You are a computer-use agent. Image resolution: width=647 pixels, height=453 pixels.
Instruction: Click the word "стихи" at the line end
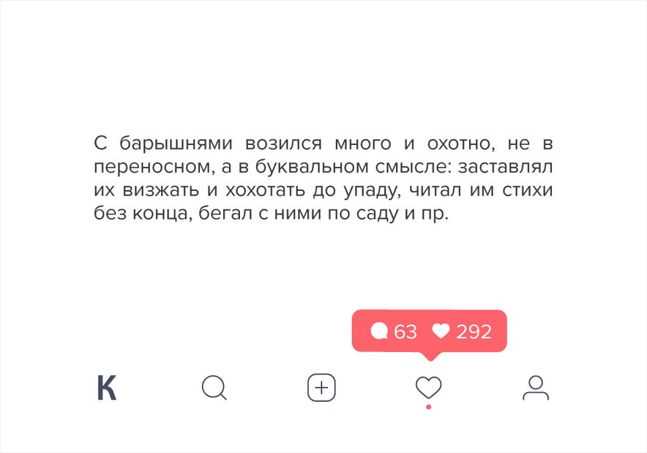coord(528,190)
